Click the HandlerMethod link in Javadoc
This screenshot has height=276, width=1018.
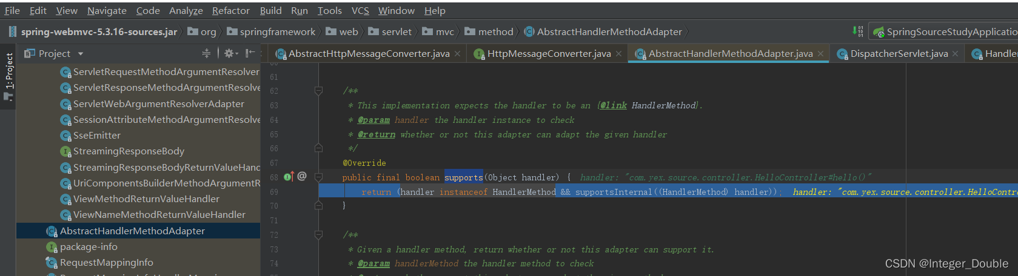pyautogui.click(x=664, y=105)
